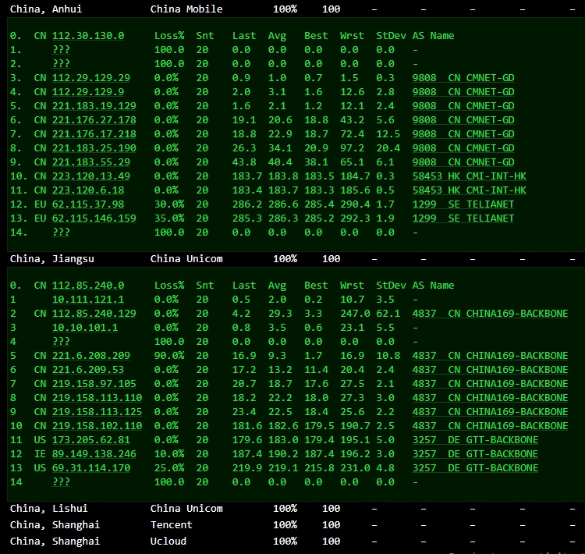Viewport: 585px width, 554px height.
Task: Click the ??? entry at Anhui hop 14
Action: coord(61,233)
